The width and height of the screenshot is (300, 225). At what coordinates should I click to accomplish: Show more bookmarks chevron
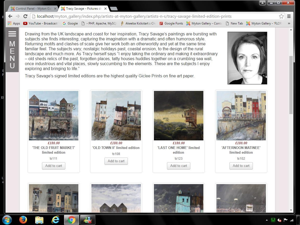point(289,23)
